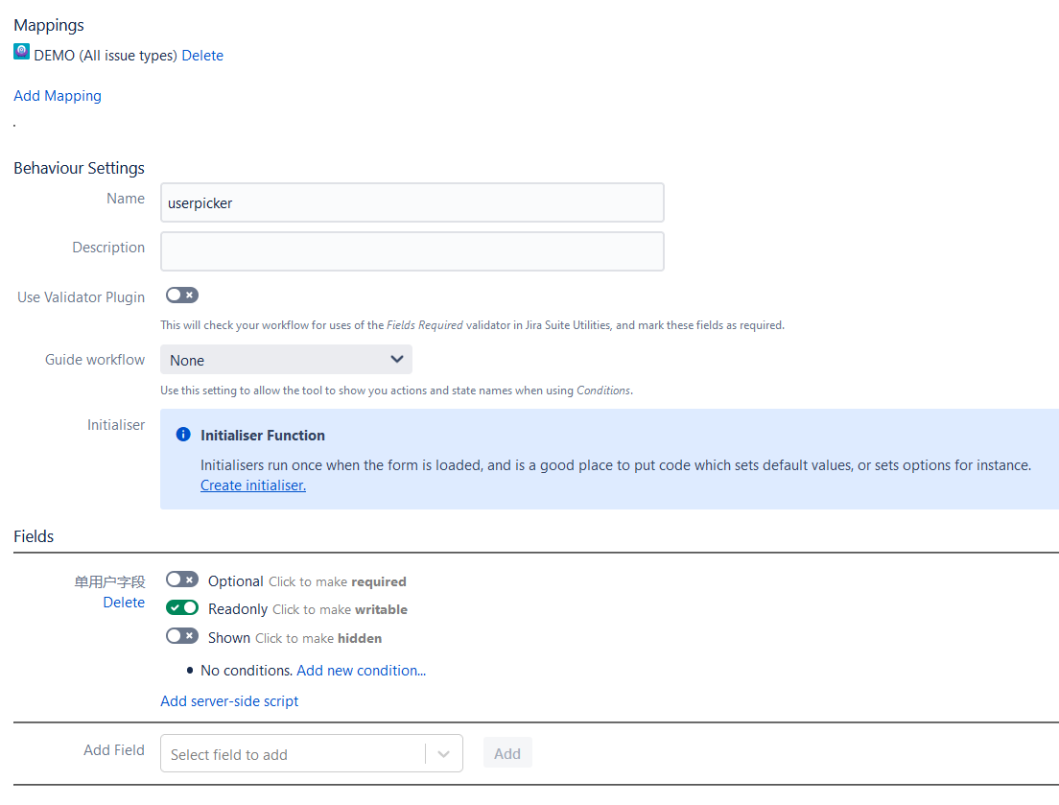
Task: Toggle Shown switch to hide the field
Action: click(x=182, y=636)
